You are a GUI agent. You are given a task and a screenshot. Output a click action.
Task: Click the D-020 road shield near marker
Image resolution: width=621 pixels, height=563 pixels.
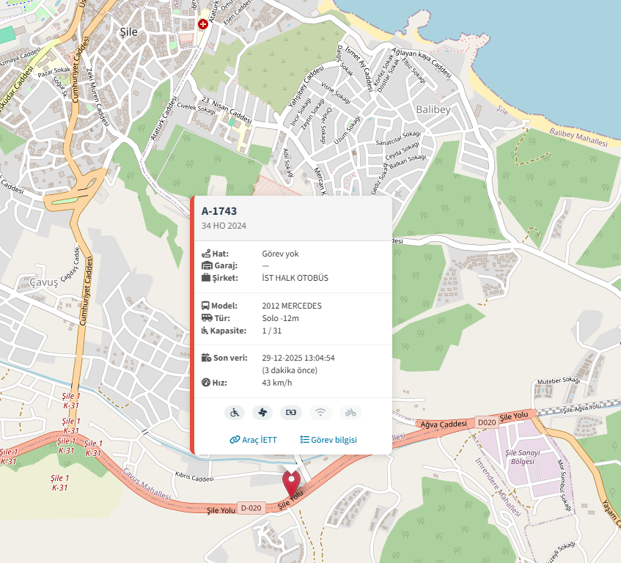click(x=251, y=507)
